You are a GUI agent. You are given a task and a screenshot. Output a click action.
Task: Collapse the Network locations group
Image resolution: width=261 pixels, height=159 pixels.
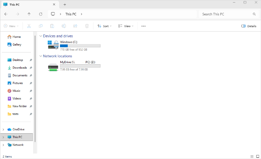click(40, 56)
